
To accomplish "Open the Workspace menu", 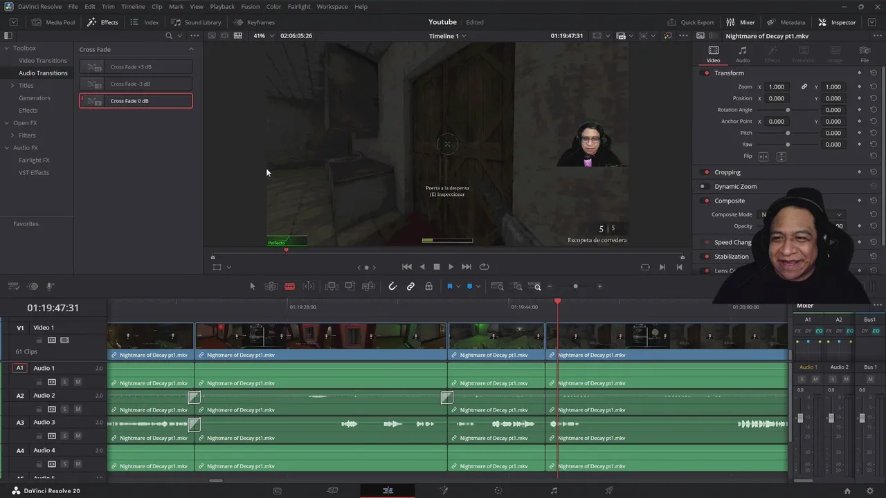I will (x=332, y=6).
